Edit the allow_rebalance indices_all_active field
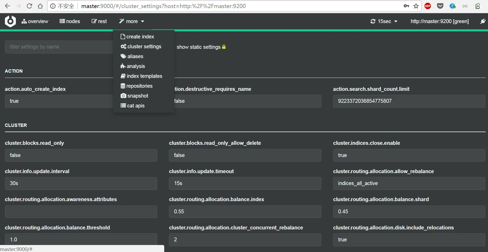The image size is (488, 252). (409, 183)
